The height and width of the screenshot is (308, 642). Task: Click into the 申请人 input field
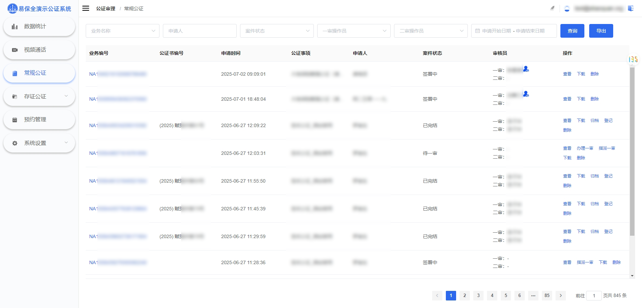click(200, 31)
